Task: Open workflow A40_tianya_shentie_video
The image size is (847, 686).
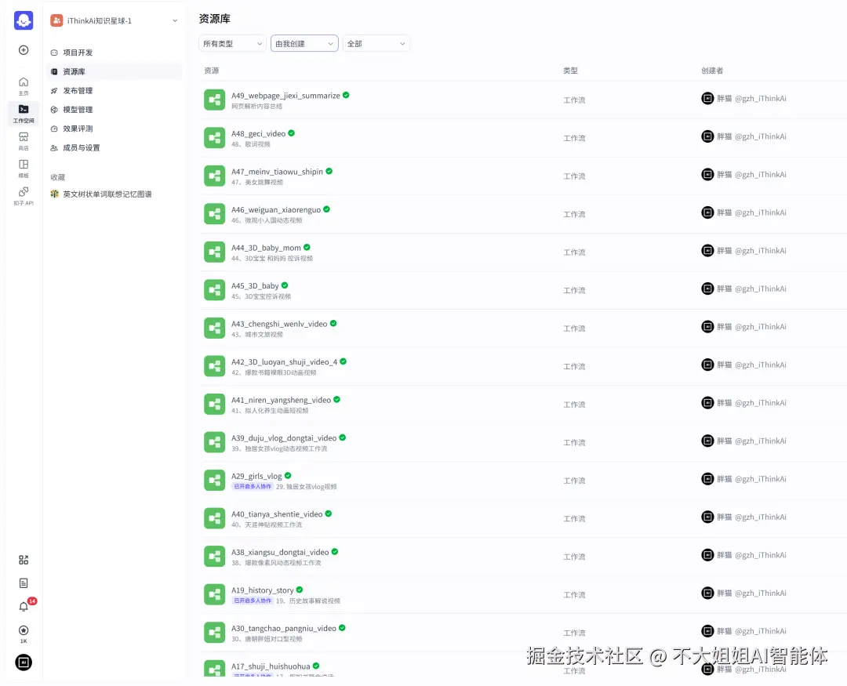Action: pyautogui.click(x=277, y=514)
